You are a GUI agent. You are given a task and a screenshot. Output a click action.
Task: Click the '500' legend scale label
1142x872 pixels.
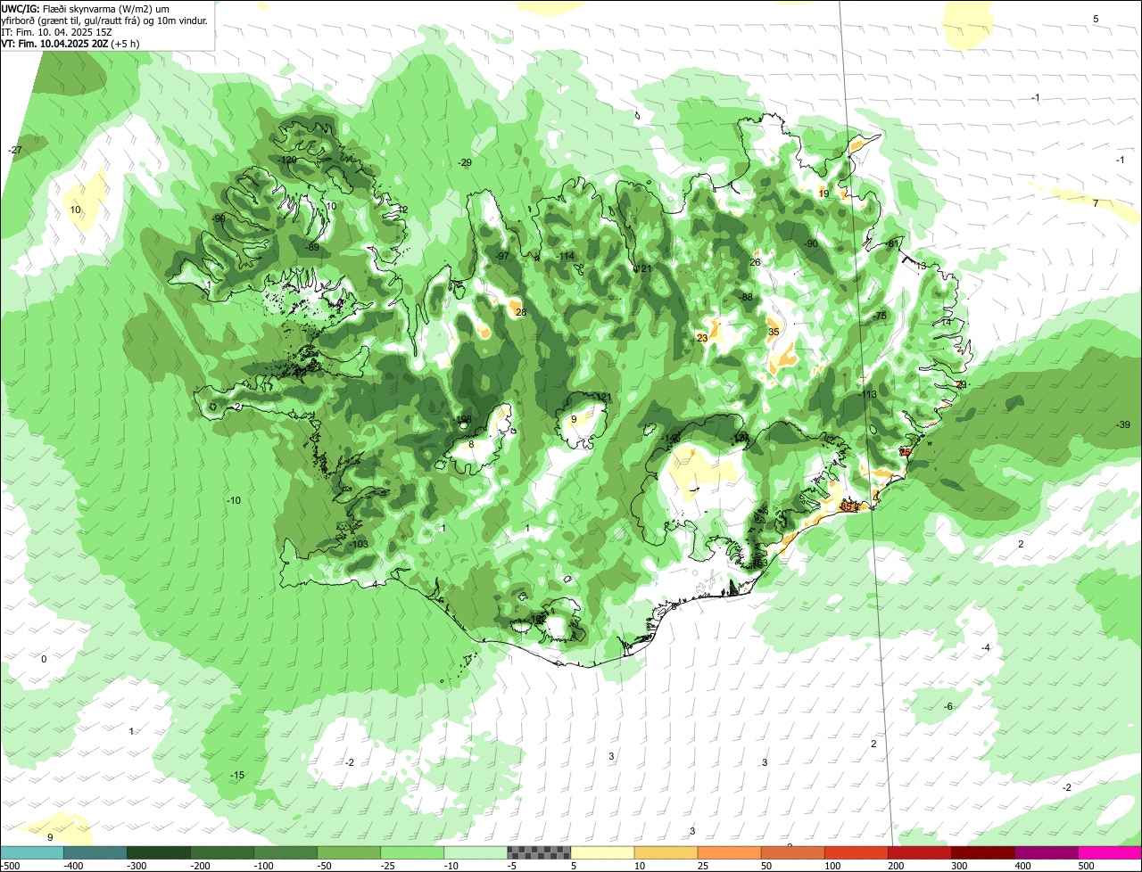pos(1085,866)
